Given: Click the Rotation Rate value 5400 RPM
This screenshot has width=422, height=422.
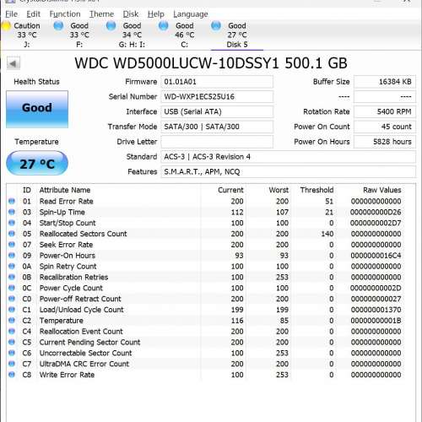Looking at the screenshot, I should 385,111.
